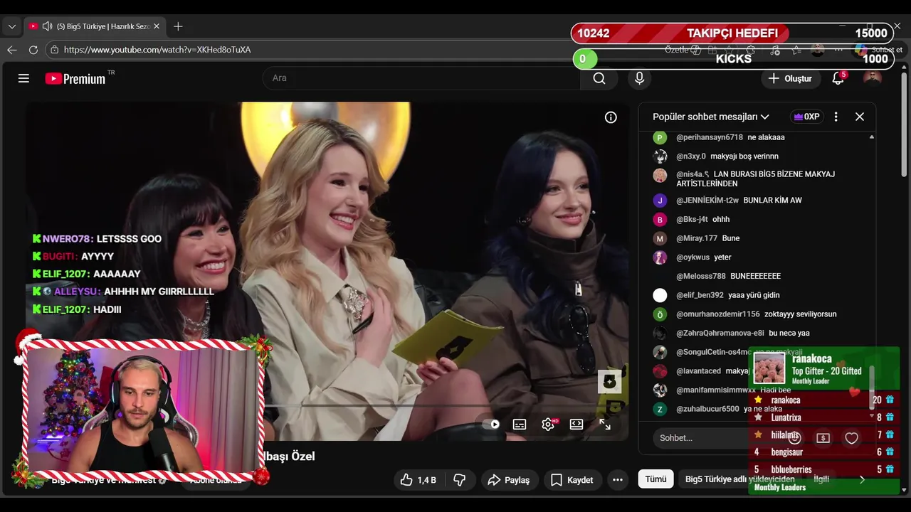Select the Tümü filter chip
The width and height of the screenshot is (911, 512).
click(x=655, y=479)
